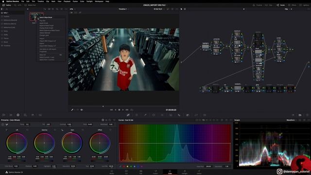Toggle loop playback in viewer
The height and width of the screenshot is (175, 311).
[x=132, y=110]
